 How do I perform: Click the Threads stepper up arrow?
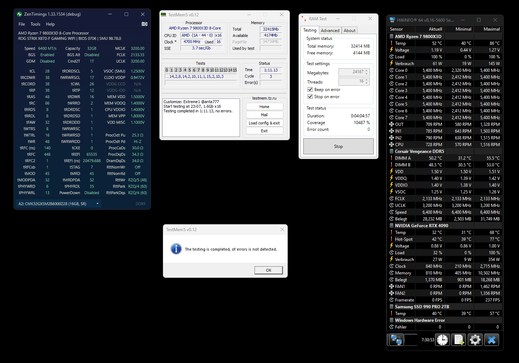point(367,80)
